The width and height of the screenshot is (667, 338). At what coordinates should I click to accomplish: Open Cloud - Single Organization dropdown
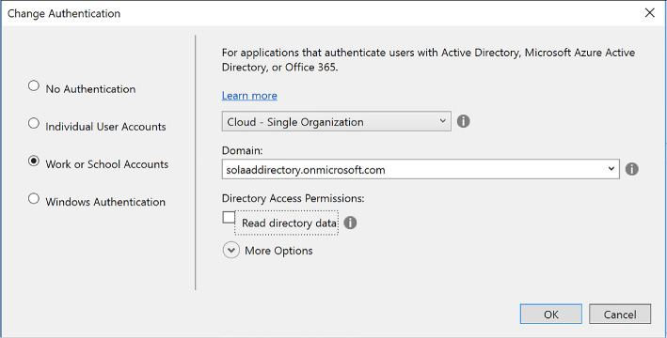[337, 122]
